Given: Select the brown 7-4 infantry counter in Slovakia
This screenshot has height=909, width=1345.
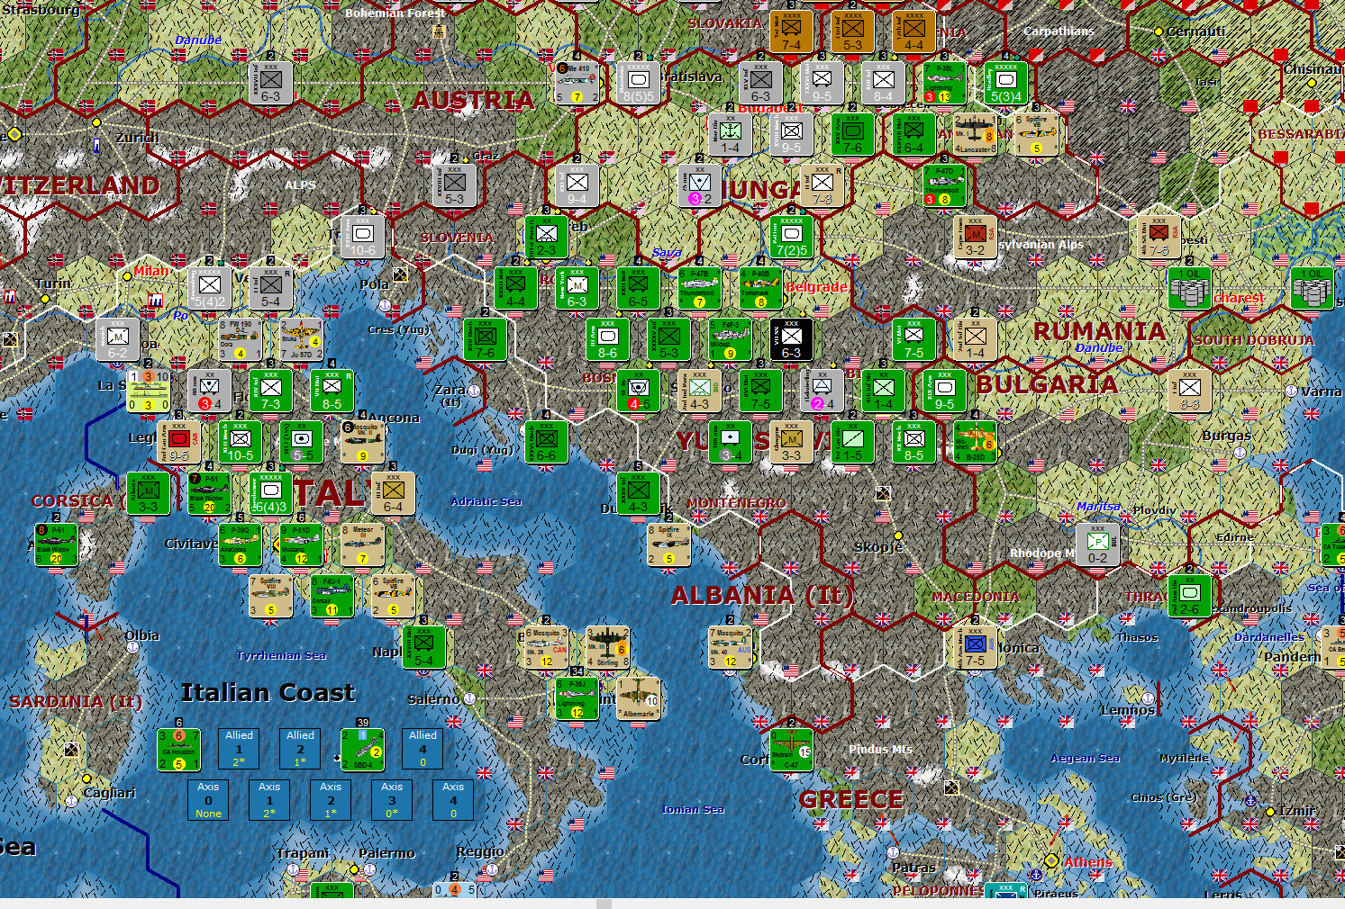Looking at the screenshot, I should pos(791,31).
